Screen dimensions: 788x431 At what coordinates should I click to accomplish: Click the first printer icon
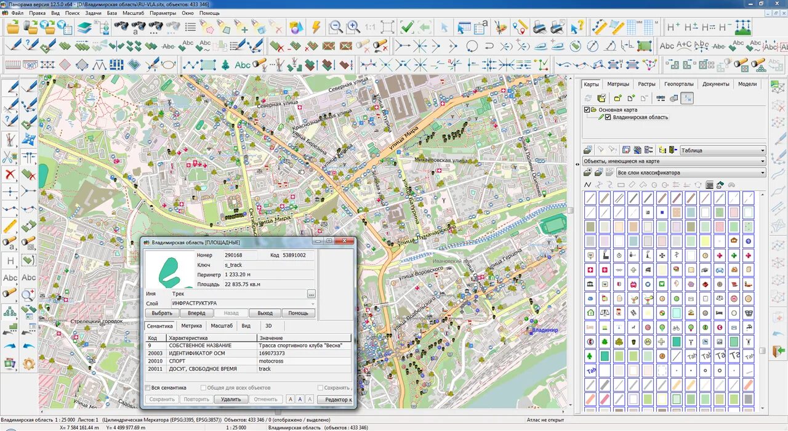pos(539,27)
